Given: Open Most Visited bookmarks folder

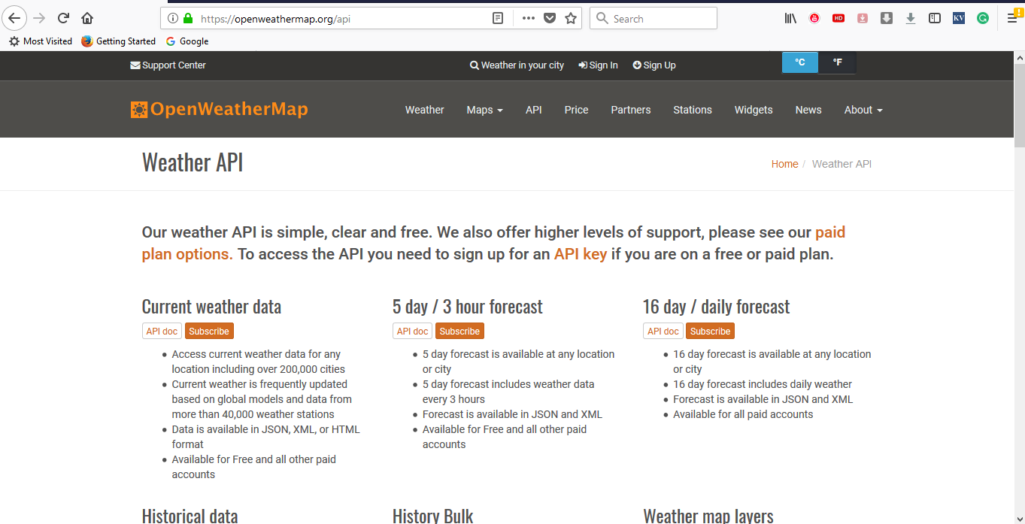Looking at the screenshot, I should point(41,41).
